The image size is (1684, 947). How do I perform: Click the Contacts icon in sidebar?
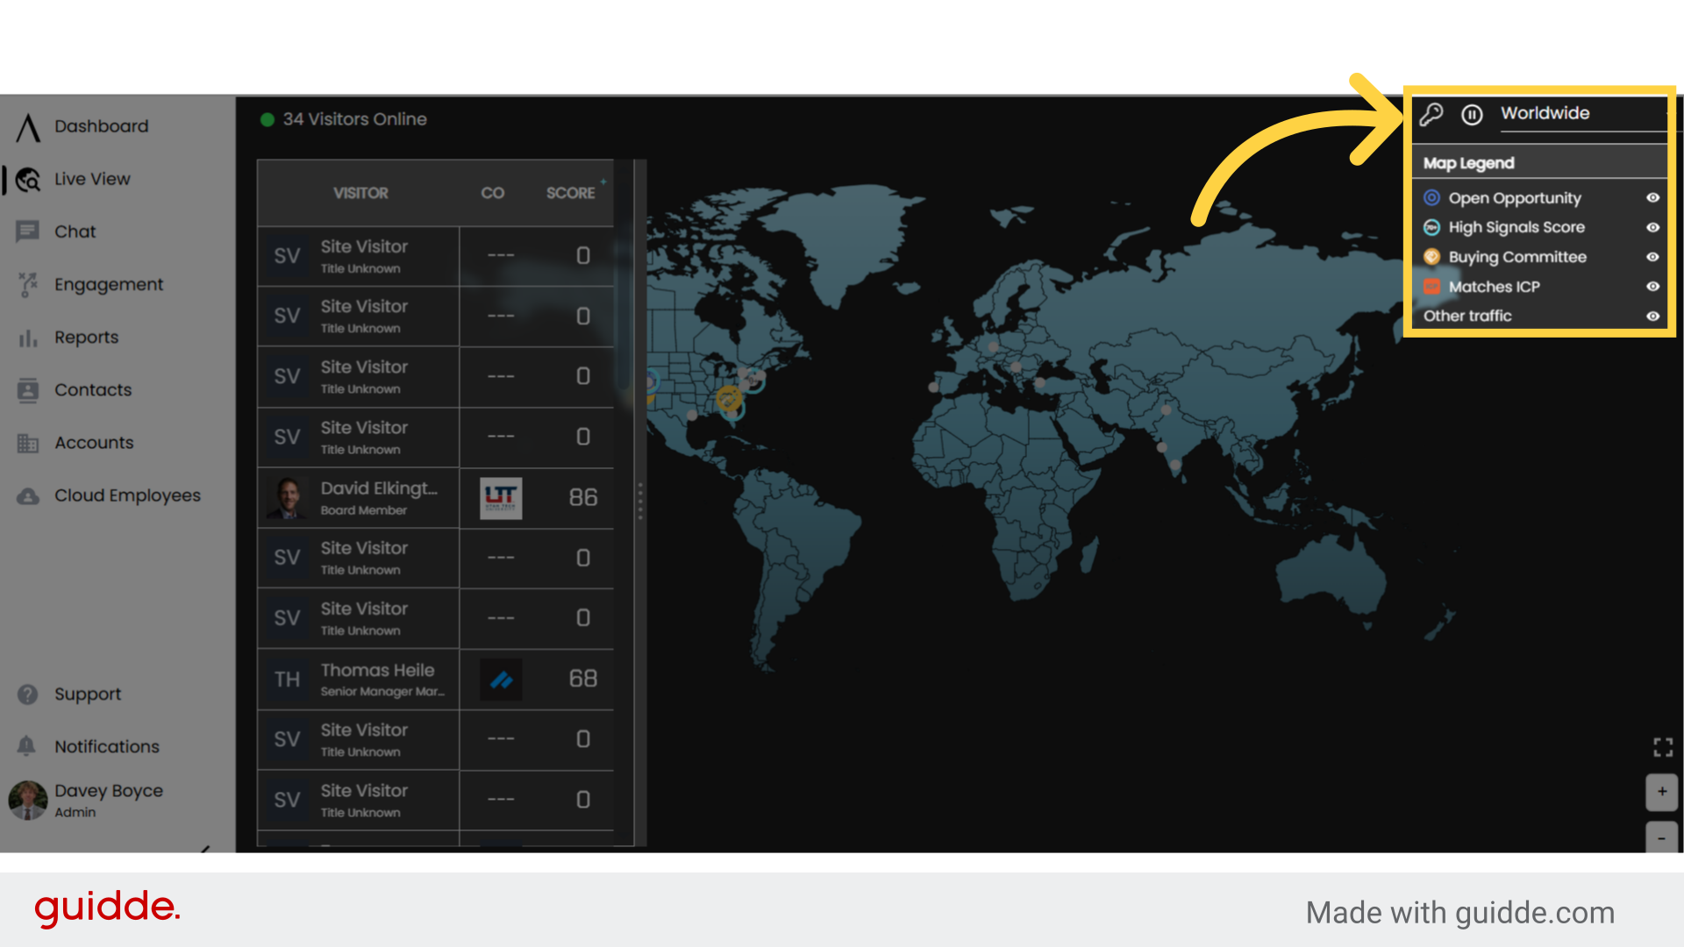(28, 390)
